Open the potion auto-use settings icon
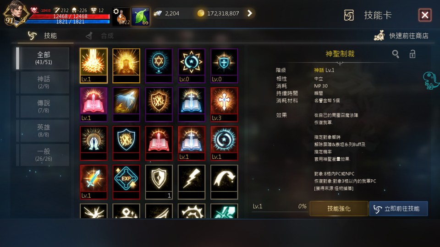 (x=121, y=16)
